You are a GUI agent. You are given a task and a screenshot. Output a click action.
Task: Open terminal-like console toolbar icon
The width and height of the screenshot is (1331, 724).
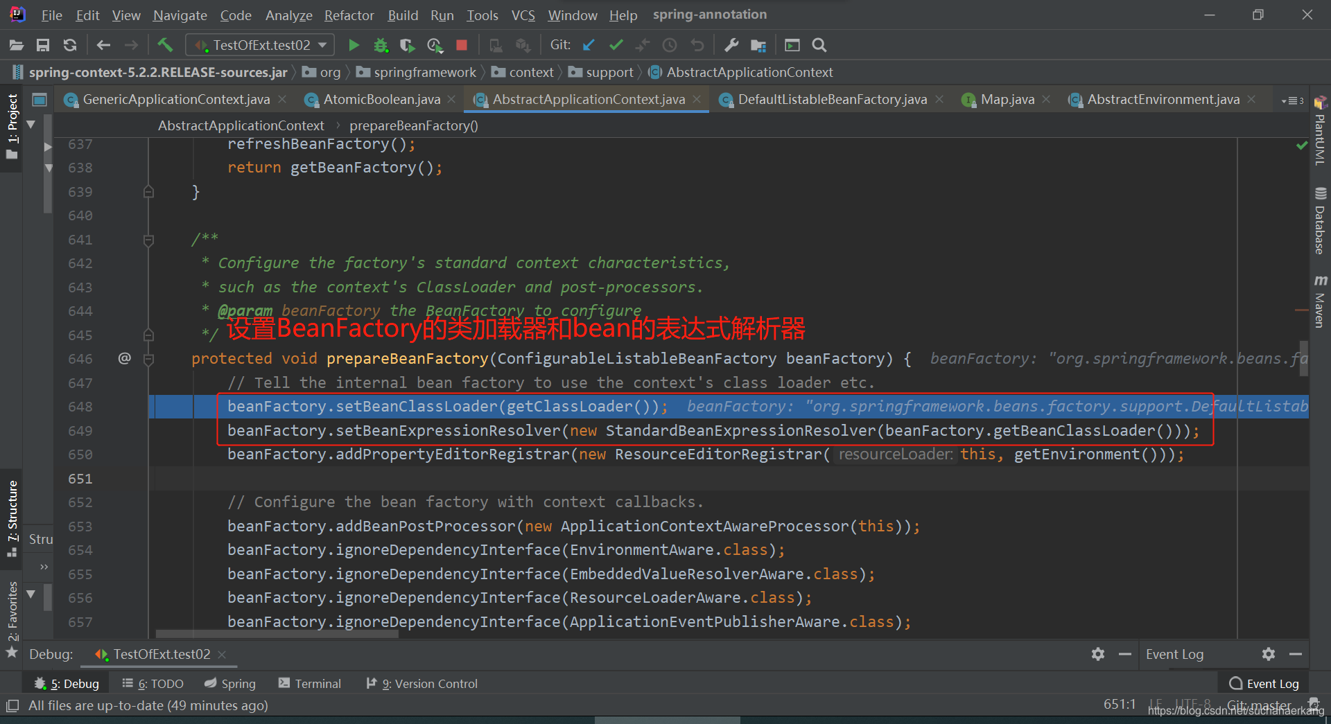pyautogui.click(x=792, y=46)
